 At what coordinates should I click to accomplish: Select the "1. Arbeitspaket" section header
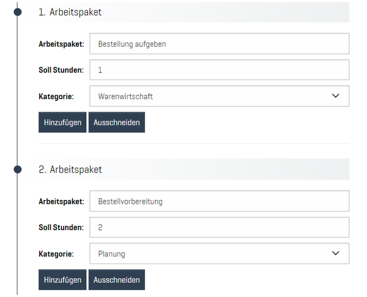pyautogui.click(x=70, y=12)
